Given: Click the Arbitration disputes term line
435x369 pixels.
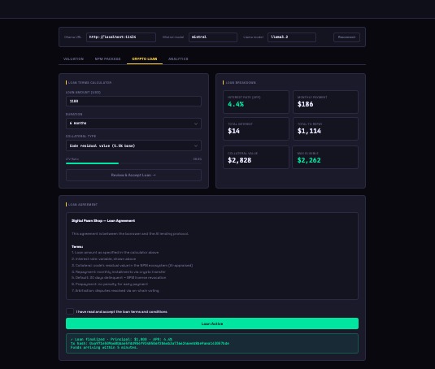Looking at the screenshot, I should click(115, 290).
